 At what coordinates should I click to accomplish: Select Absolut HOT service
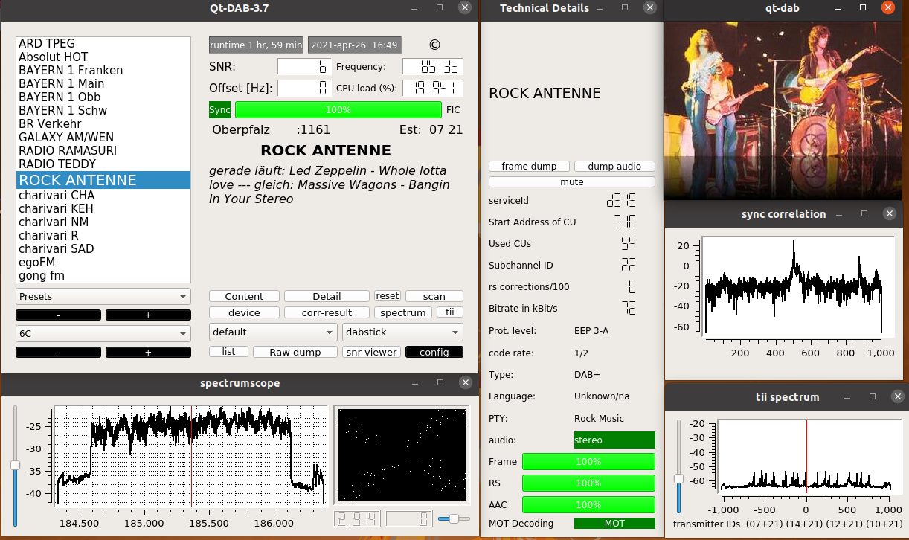(103, 57)
